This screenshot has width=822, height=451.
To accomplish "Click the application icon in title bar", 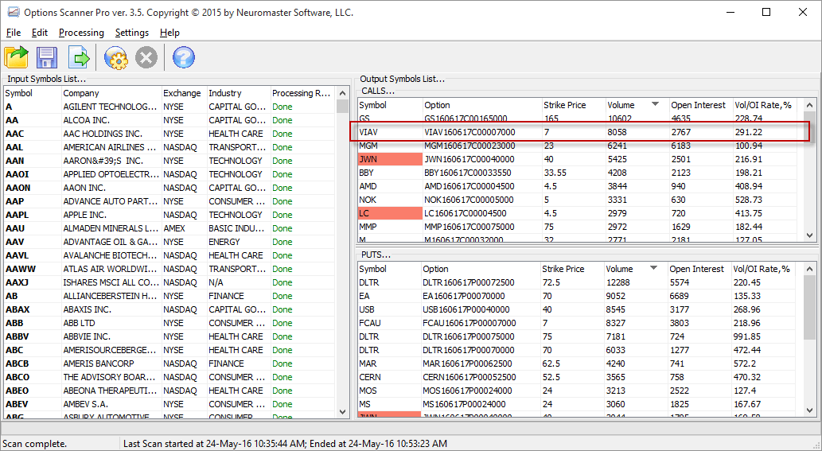I will pos(13,12).
